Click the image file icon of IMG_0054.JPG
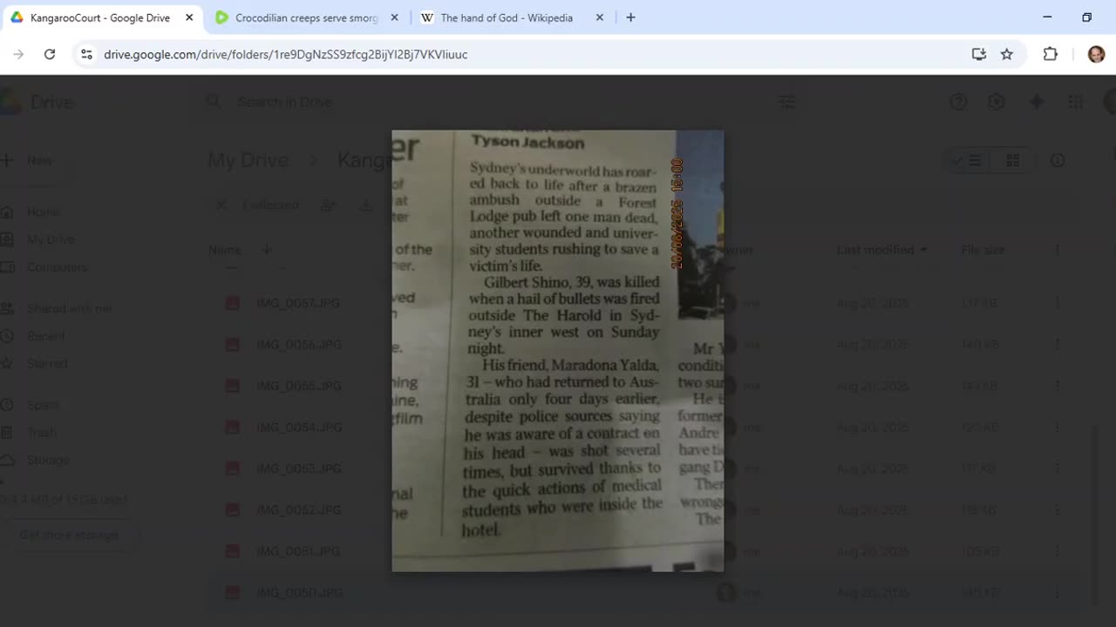Screen dimensions: 1116x627 coord(232,428)
